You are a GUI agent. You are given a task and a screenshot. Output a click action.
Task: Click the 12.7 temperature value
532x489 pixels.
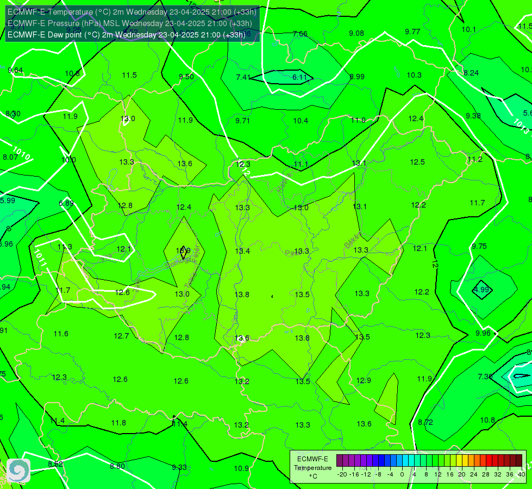(121, 336)
